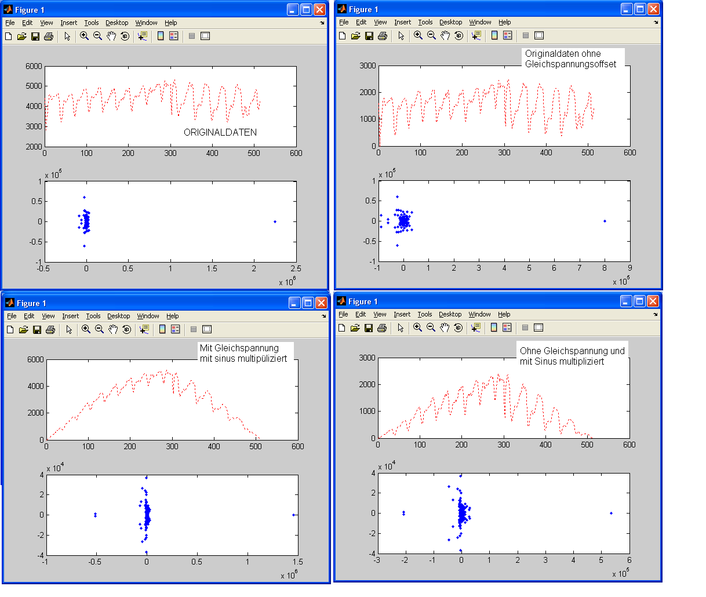Click the ORIGINALDATEN text annotation
The width and height of the screenshot is (706, 597).
[220, 132]
